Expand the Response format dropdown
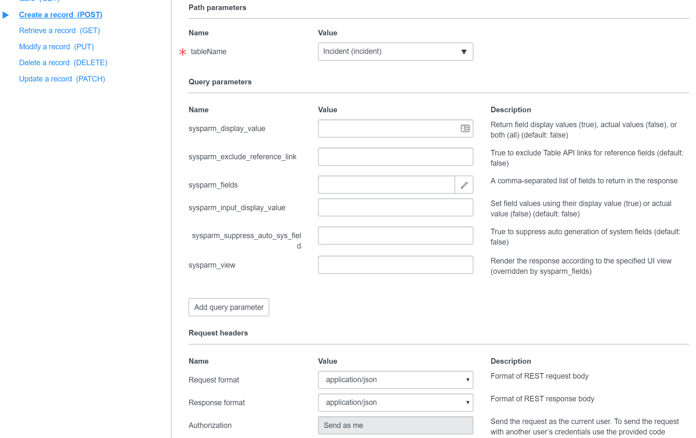This screenshot has width=696, height=438. (395, 402)
